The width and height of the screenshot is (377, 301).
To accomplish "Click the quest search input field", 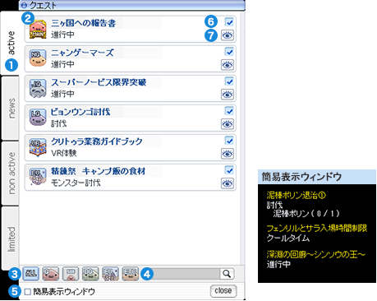I will (187, 274).
